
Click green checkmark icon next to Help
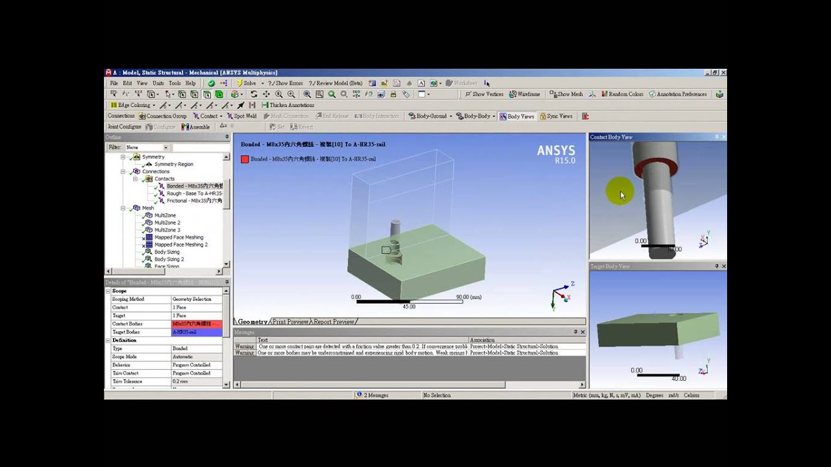coord(211,83)
